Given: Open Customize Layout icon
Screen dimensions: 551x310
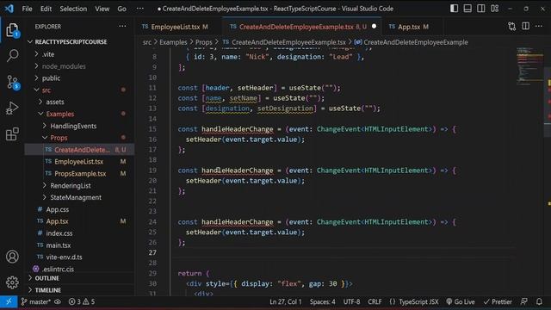Looking at the screenshot, I should tap(495, 9).
